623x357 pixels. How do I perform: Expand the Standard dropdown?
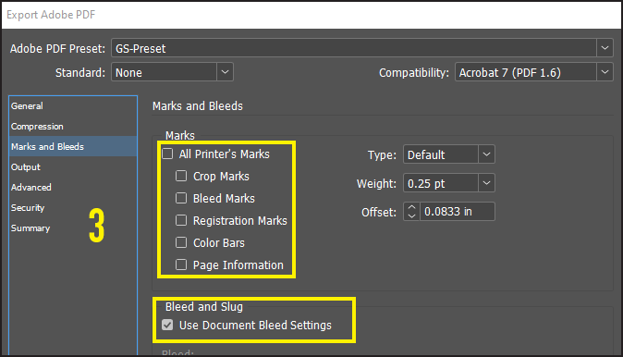[225, 72]
